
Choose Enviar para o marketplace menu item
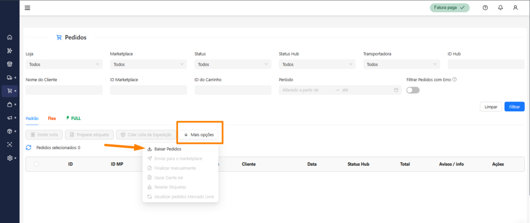coord(181,158)
